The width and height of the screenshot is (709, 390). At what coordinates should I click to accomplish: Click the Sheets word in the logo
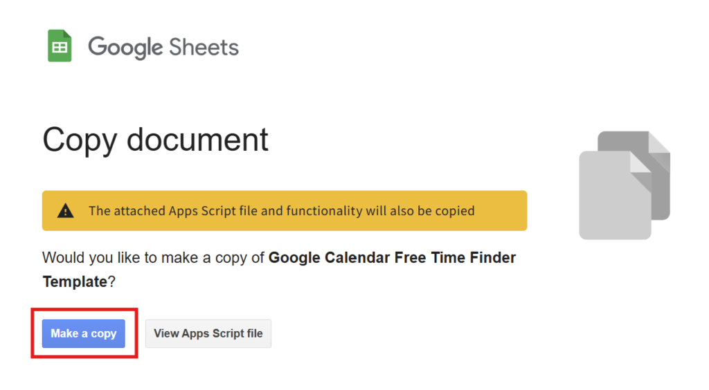204,48
